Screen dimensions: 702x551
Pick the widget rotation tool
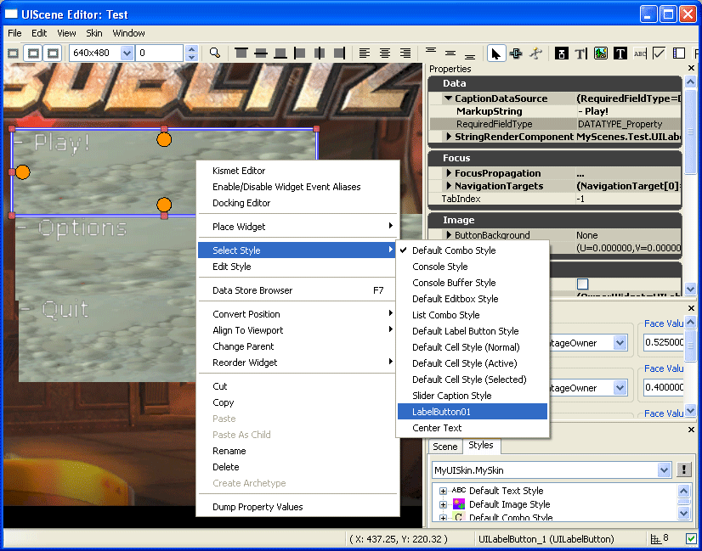tap(537, 53)
